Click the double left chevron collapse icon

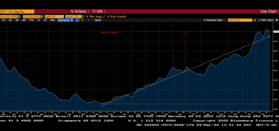click(255, 20)
